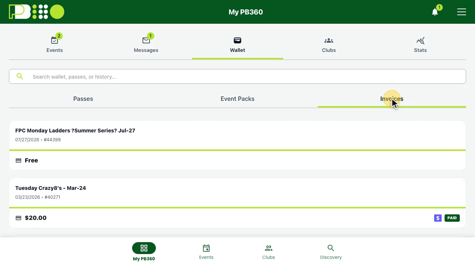Click the Free amount label

pyautogui.click(x=32, y=161)
